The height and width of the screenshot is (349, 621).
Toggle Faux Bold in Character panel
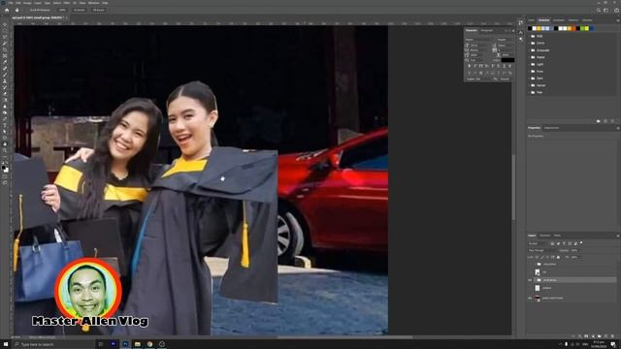coord(470,66)
